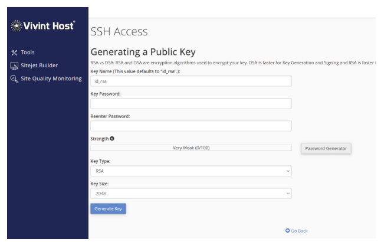Click the Sitejet Builder monitor icon

tap(14, 66)
